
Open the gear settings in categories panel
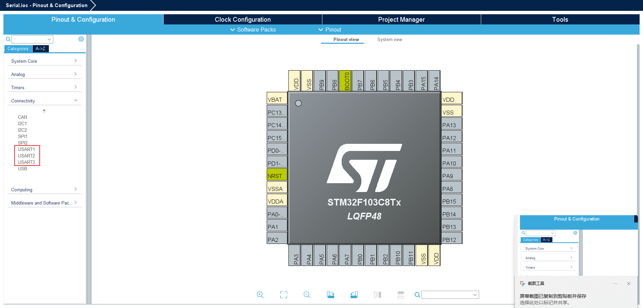pos(81,39)
